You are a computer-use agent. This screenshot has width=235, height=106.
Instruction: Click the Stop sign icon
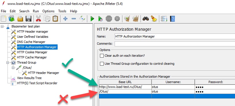pyautogui.click(x=109, y=19)
